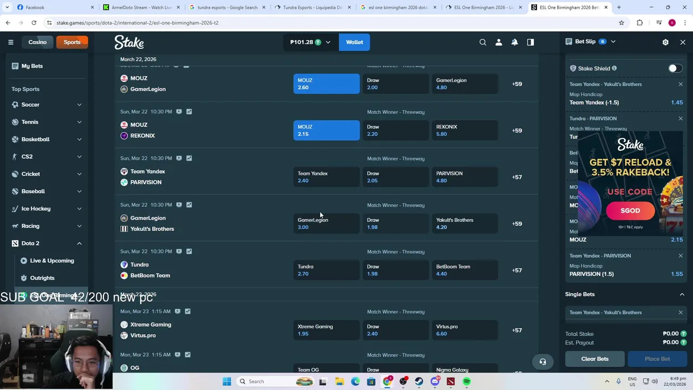Click the browser address bar

click(x=330, y=23)
